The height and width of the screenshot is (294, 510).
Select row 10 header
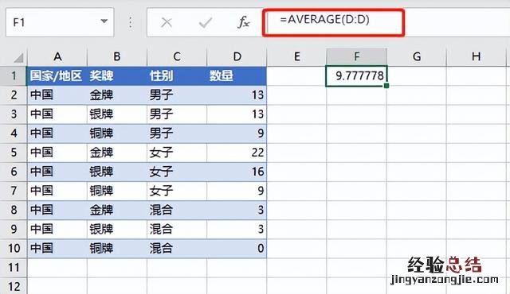click(14, 248)
